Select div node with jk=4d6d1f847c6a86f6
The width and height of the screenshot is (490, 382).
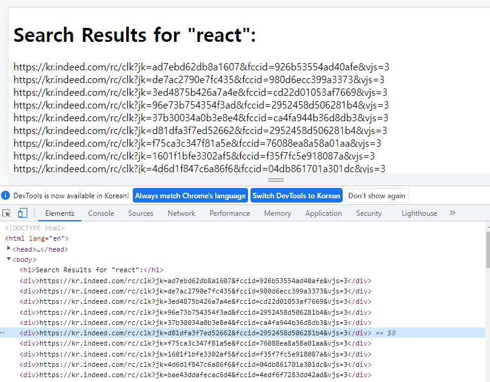(195, 364)
